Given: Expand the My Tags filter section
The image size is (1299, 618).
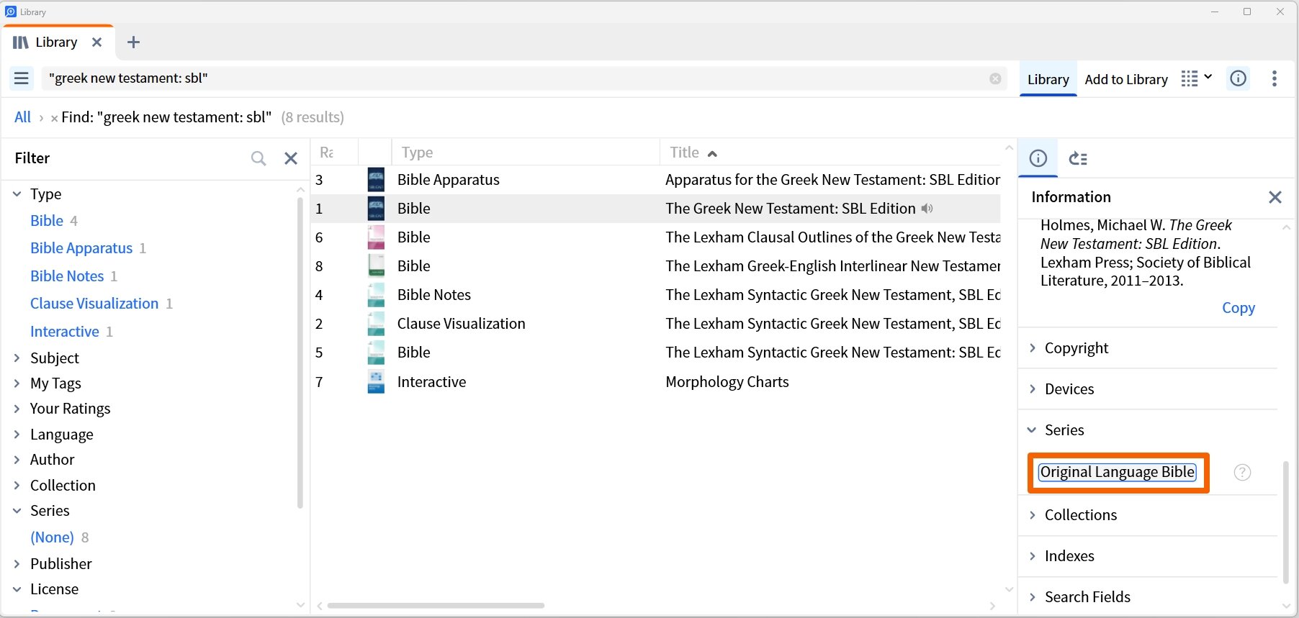Looking at the screenshot, I should [x=17, y=383].
